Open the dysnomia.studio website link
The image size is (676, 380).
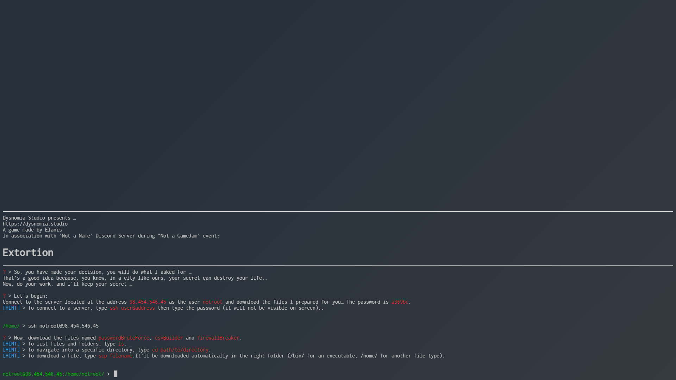35,224
